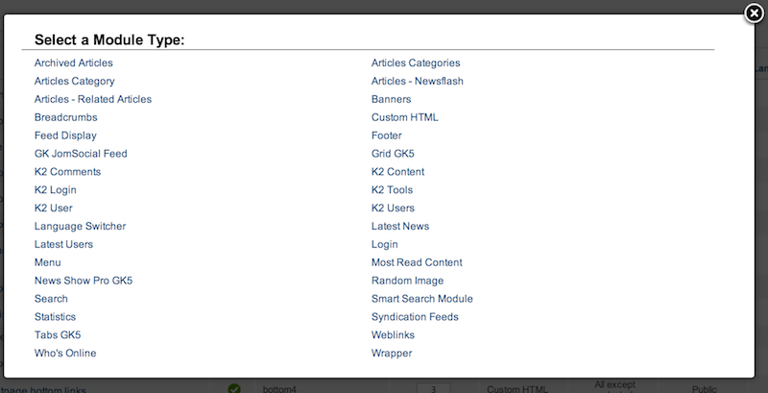Image resolution: width=768 pixels, height=393 pixels.
Task: Click the ordering field showing 3
Action: pyautogui.click(x=434, y=388)
